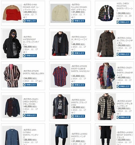Select the blue ARM-CUTSEW SHIRTS thumbnail

[12, 135]
